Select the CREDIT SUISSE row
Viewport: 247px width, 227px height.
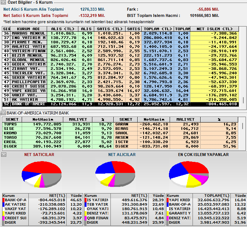tap(120, 86)
